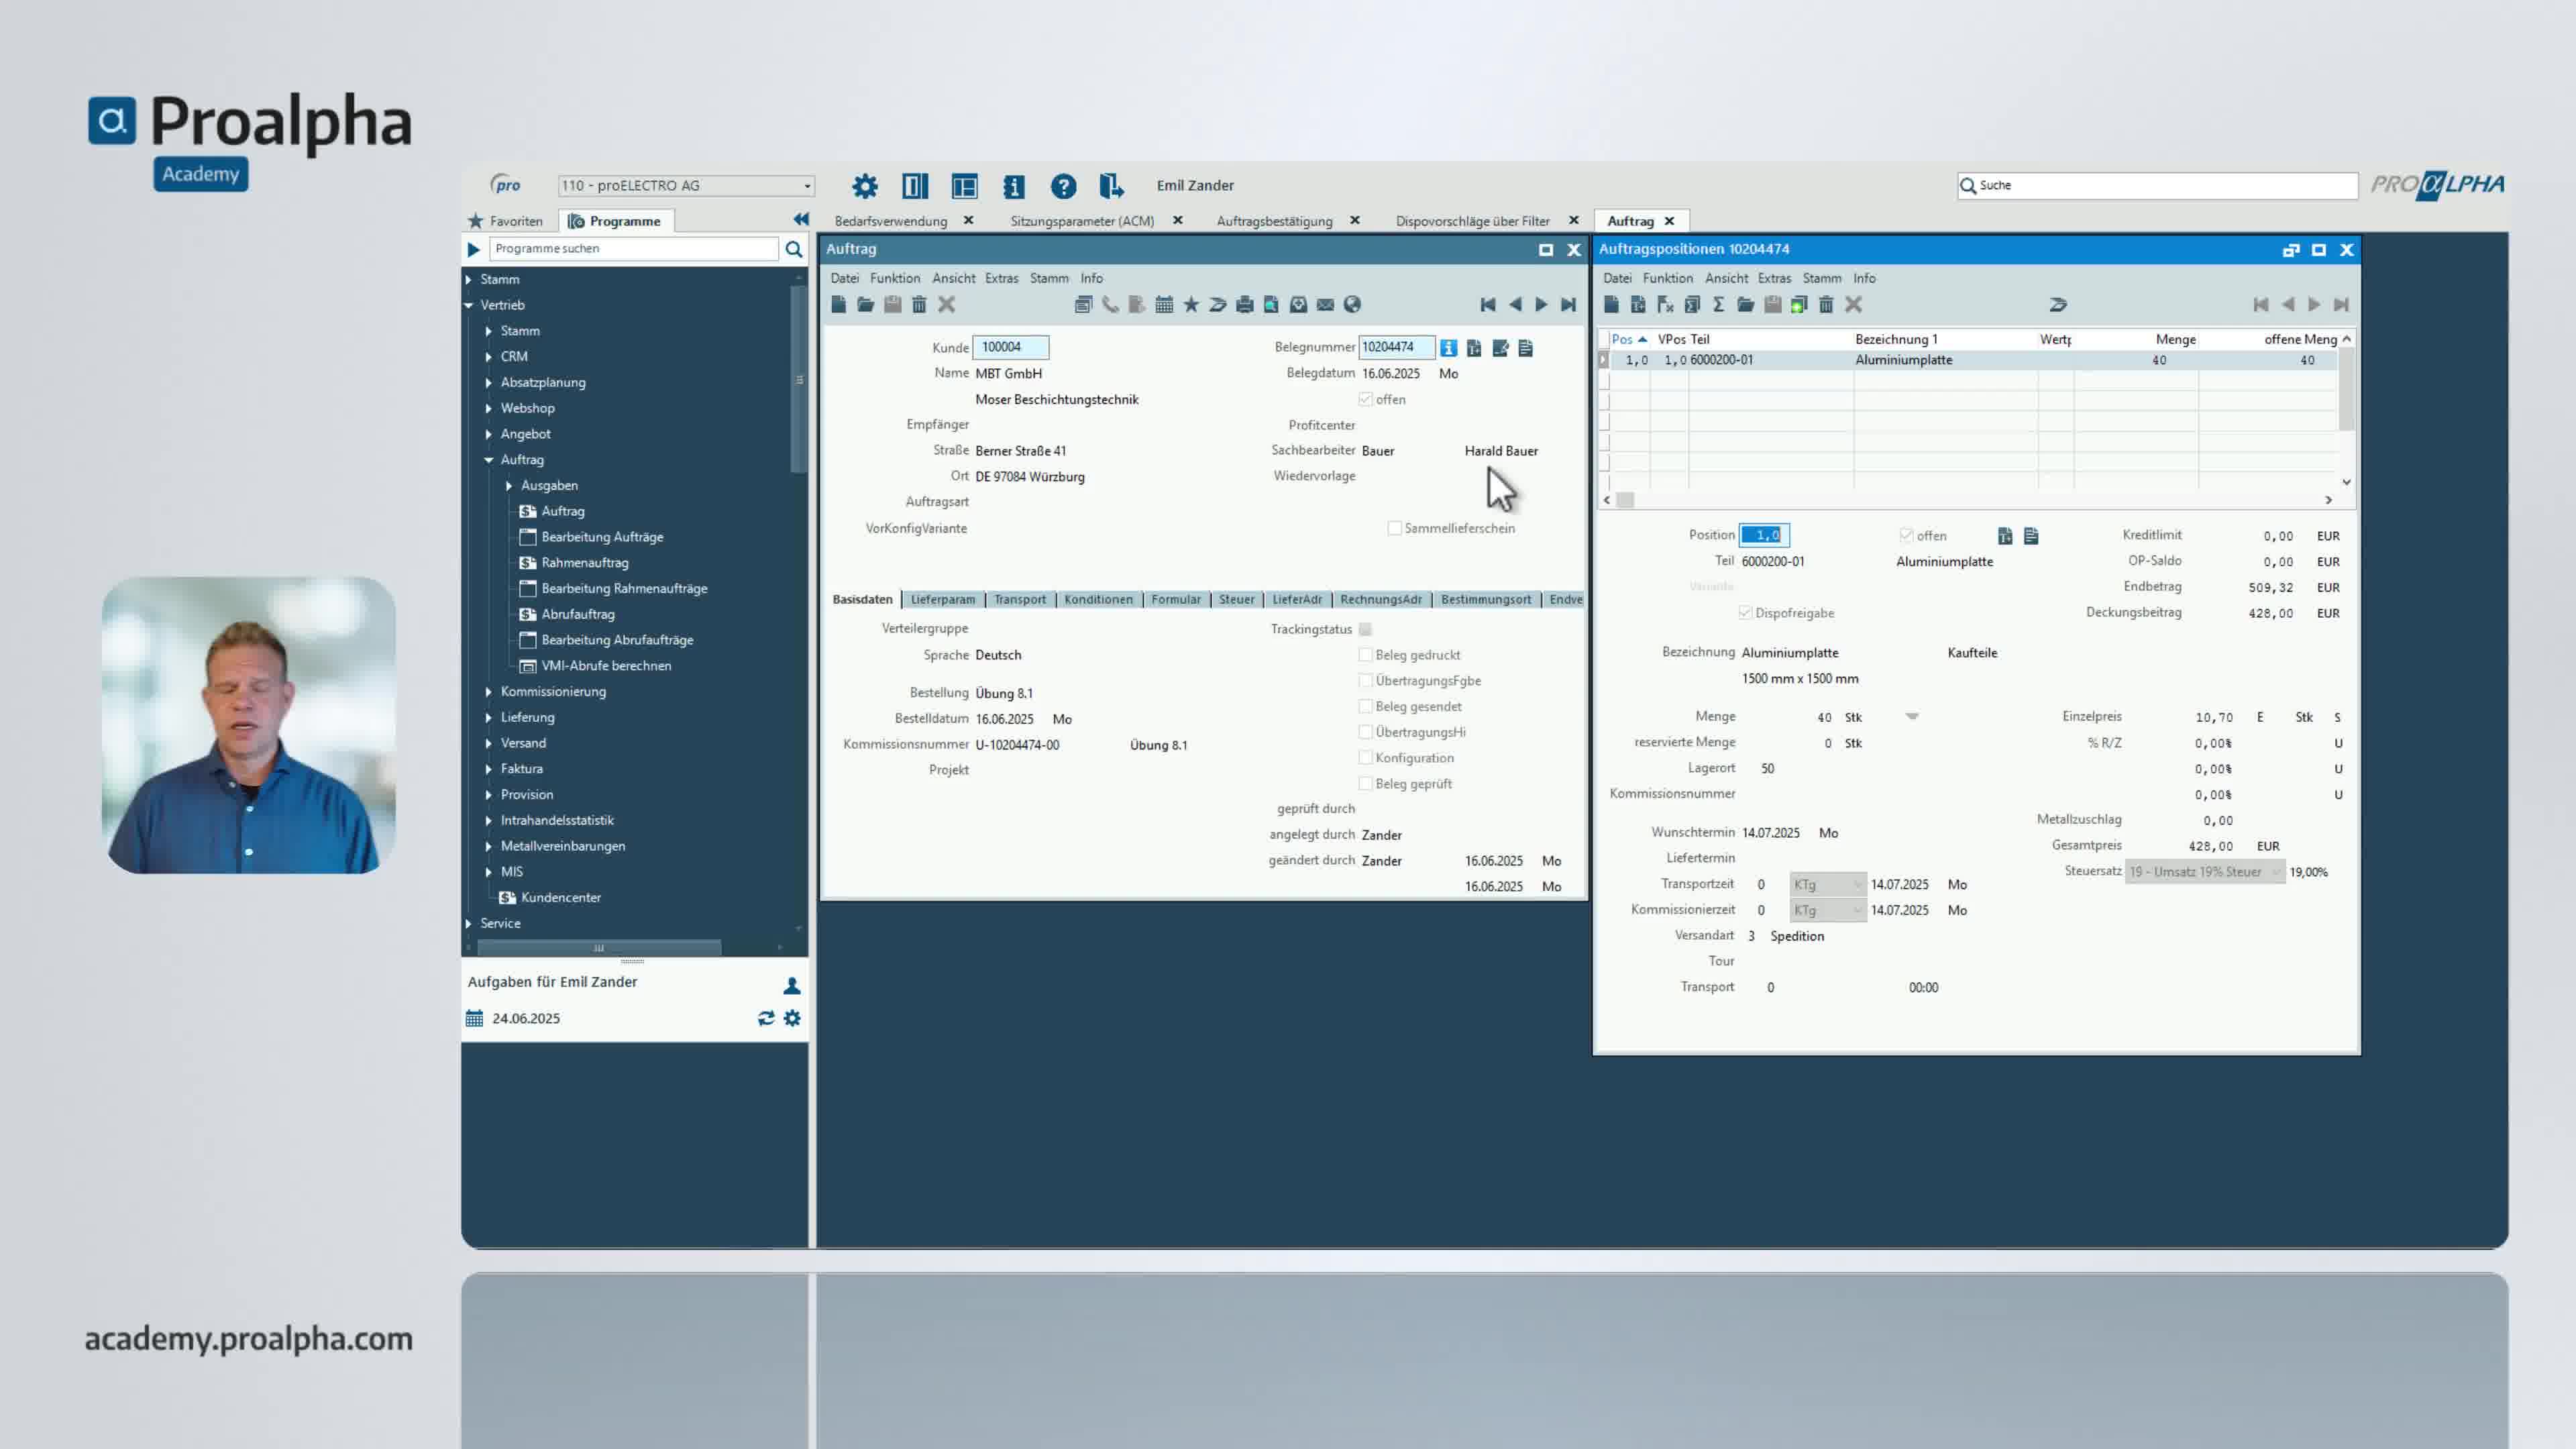
Task: Click the star favorite icon in Auftrag toolbar
Action: tap(1191, 305)
